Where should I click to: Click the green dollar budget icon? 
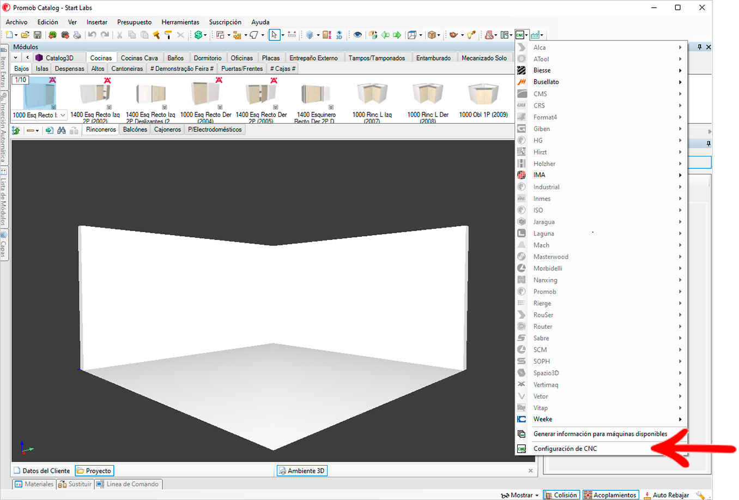[198, 35]
